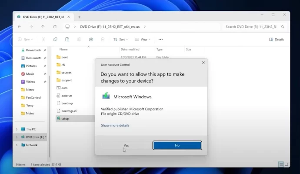Screen dimensions: 300x174
Task: Select the sources folder icon
Action: [x=59, y=73]
